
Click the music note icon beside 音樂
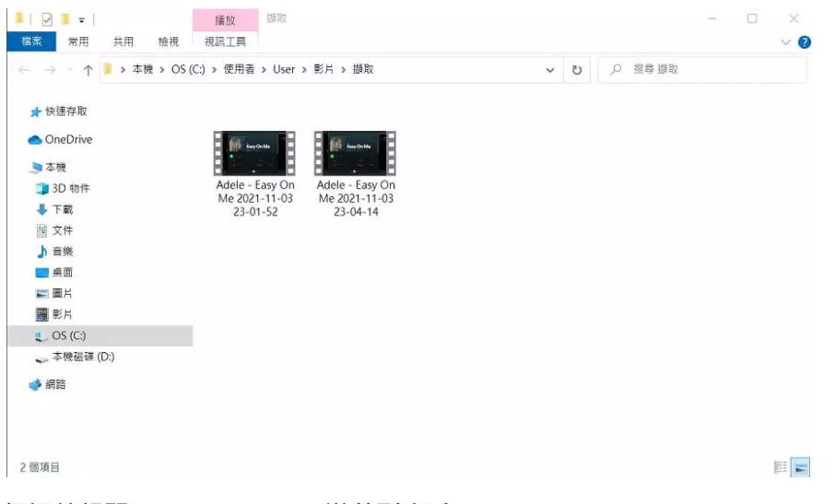click(x=42, y=252)
